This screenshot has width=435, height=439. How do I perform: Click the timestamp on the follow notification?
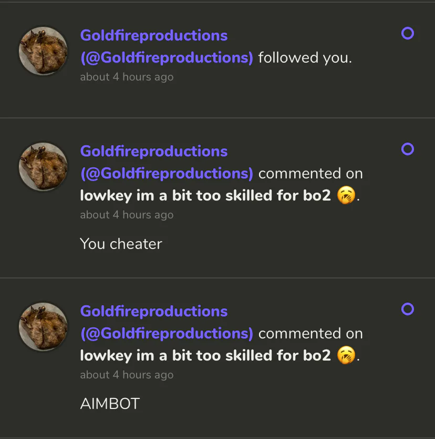127,77
